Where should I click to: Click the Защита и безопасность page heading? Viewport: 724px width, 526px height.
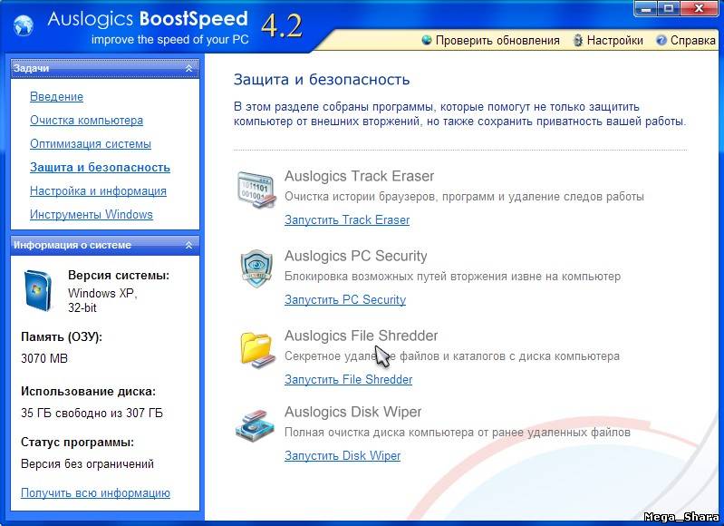322,80
